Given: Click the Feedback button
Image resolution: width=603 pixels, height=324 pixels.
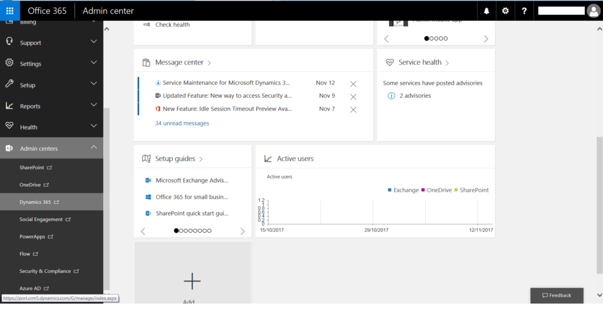Looking at the screenshot, I should 556,296.
